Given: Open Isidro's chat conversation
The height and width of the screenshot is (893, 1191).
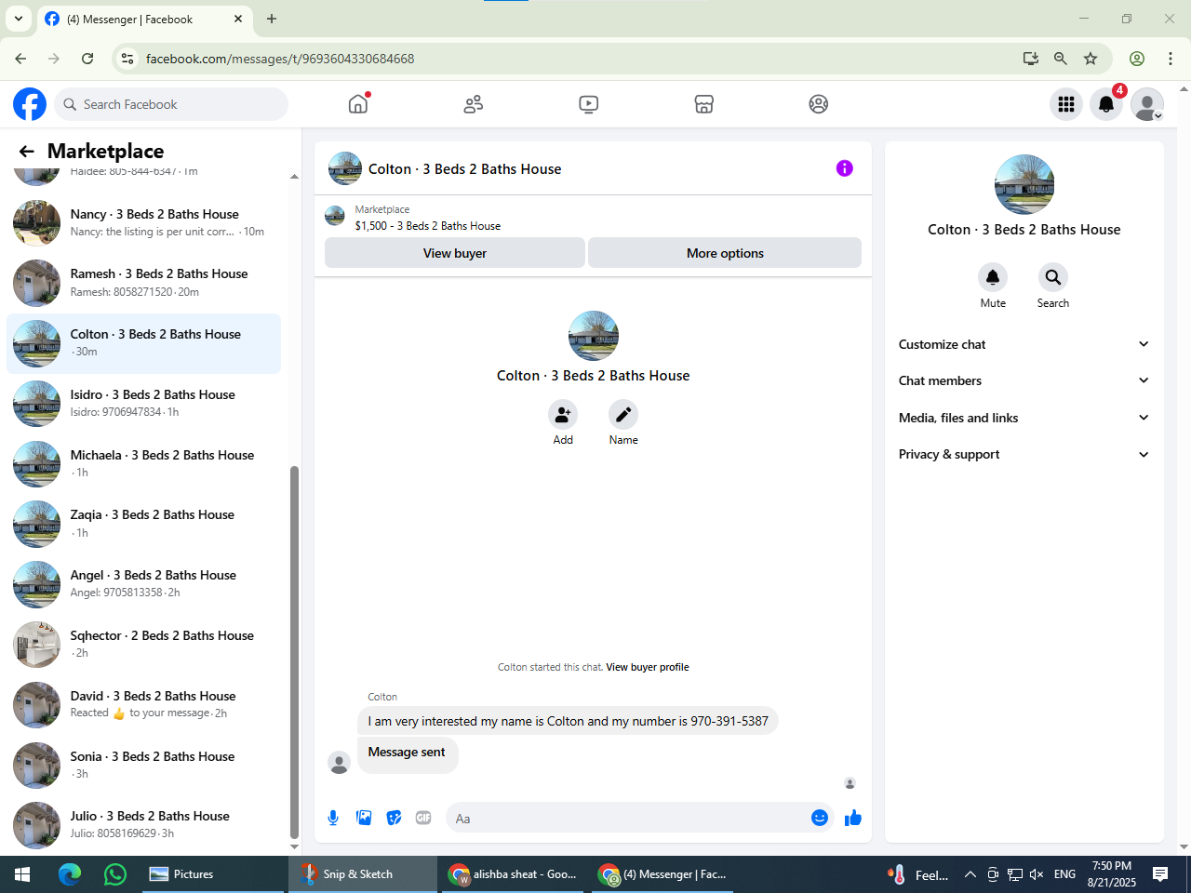Looking at the screenshot, I should (x=143, y=404).
